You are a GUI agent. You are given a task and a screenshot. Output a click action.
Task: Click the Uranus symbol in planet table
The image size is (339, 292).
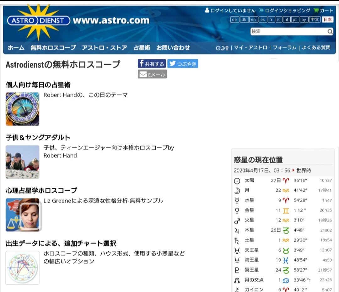click(x=237, y=251)
